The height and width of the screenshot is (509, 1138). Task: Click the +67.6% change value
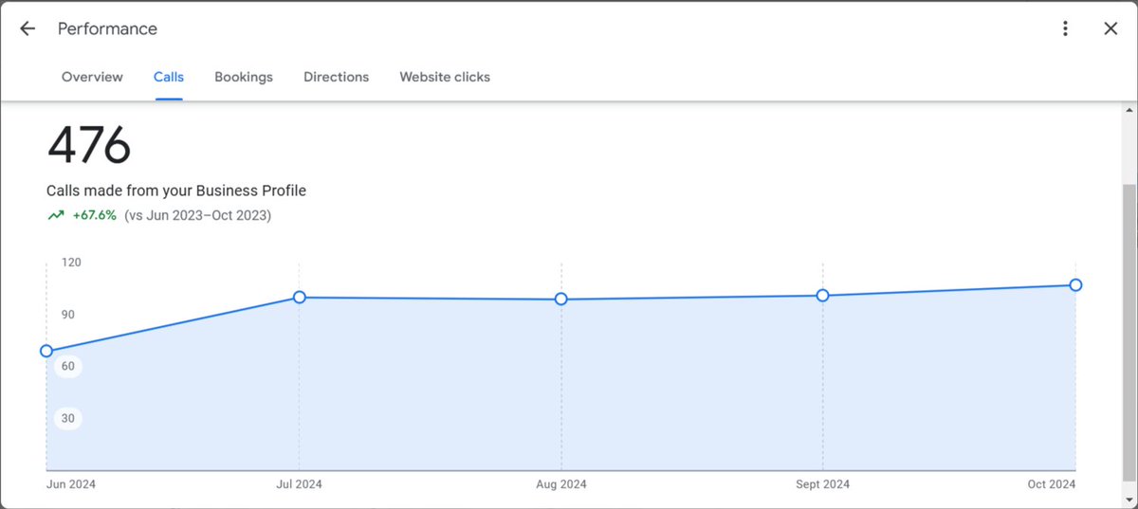(95, 215)
